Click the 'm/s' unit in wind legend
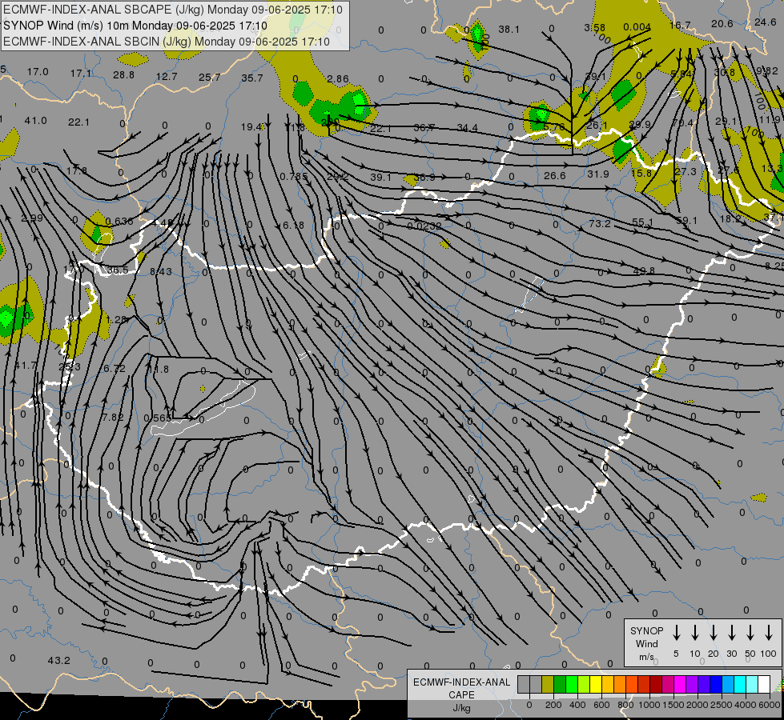Image resolution: width=784 pixels, height=720 pixels. click(x=646, y=657)
